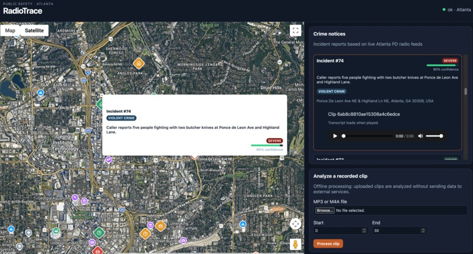The width and height of the screenshot is (473, 254).
Task: Click the green diamond question-mark incident marker
Action: click(99, 232)
